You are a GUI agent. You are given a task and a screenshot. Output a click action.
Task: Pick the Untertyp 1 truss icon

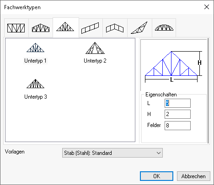tap(35, 48)
